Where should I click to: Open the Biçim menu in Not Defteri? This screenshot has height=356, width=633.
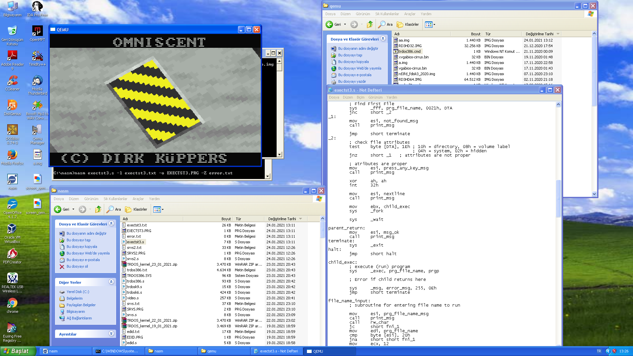click(361, 97)
